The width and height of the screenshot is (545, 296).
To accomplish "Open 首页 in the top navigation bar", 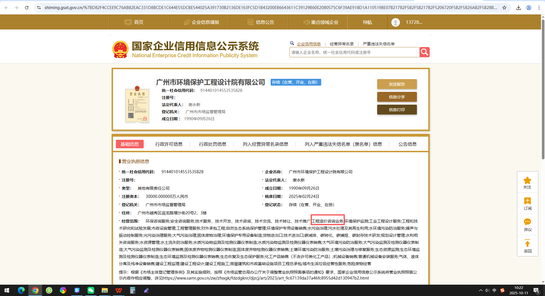I will coord(134,22).
